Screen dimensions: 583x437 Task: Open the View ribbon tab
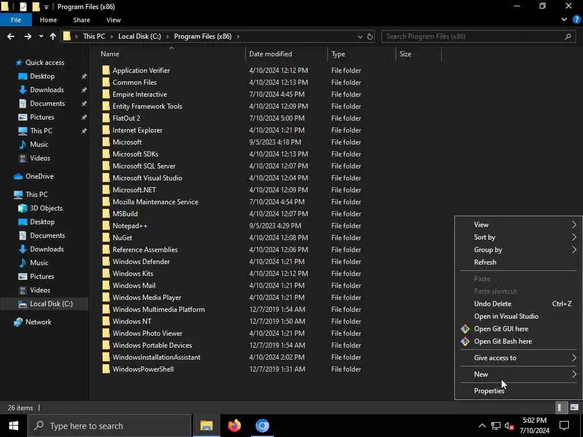[113, 20]
